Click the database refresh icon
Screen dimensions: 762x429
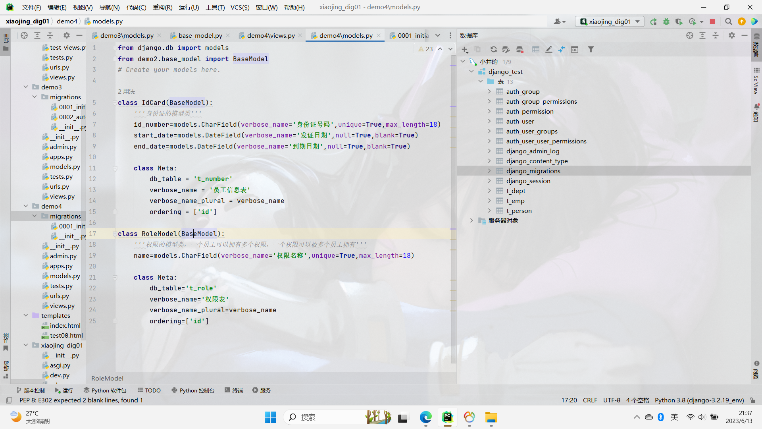click(493, 49)
